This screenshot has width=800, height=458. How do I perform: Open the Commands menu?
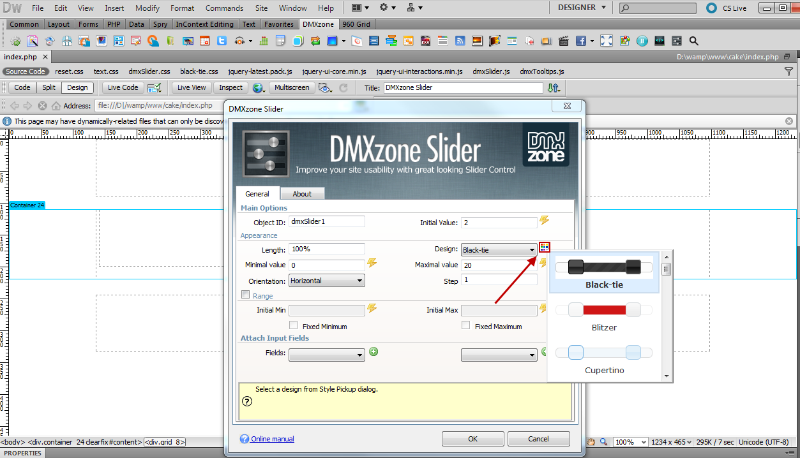224,8
